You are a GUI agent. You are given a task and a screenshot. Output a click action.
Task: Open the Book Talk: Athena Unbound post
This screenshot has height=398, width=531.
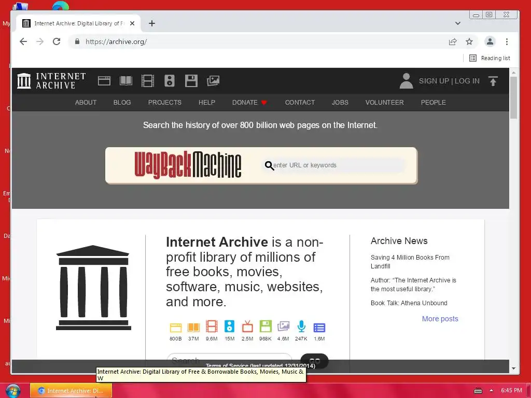click(x=409, y=303)
